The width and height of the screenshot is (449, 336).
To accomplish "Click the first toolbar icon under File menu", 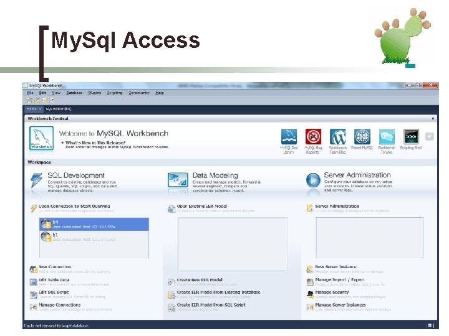I will [x=29, y=100].
